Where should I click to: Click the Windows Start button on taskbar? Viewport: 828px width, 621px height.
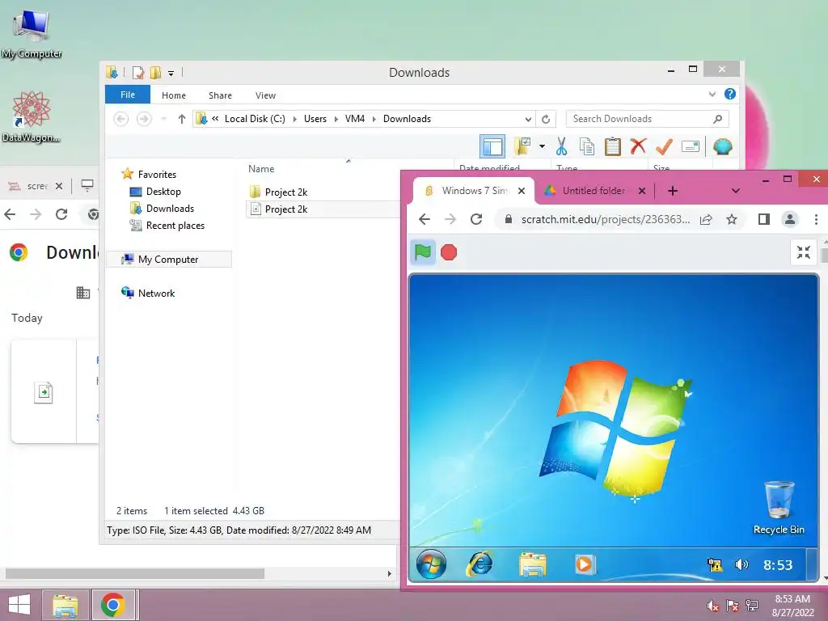19,605
